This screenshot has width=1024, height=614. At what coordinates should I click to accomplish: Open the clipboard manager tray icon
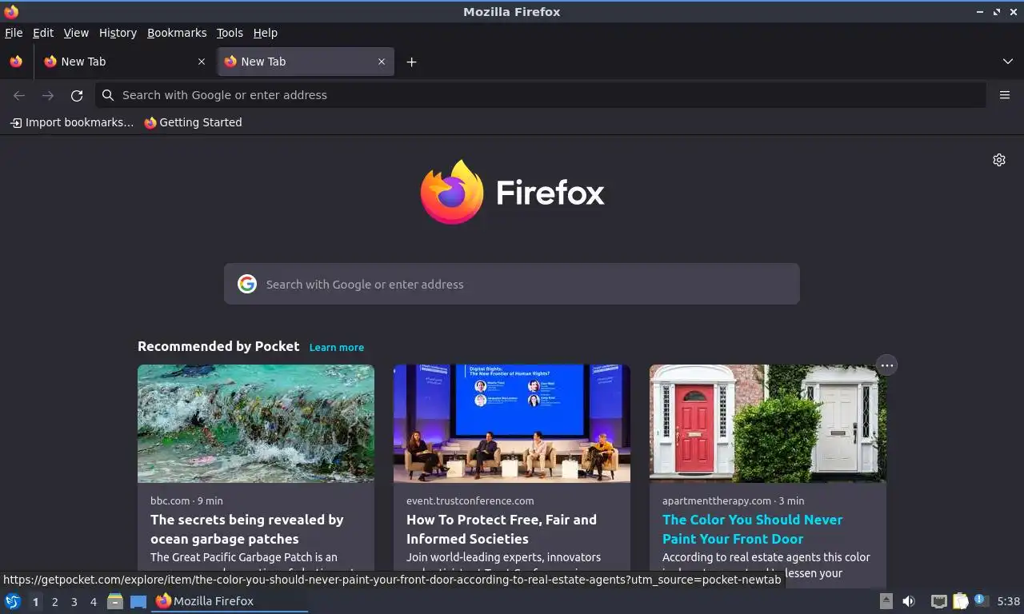pos(960,601)
